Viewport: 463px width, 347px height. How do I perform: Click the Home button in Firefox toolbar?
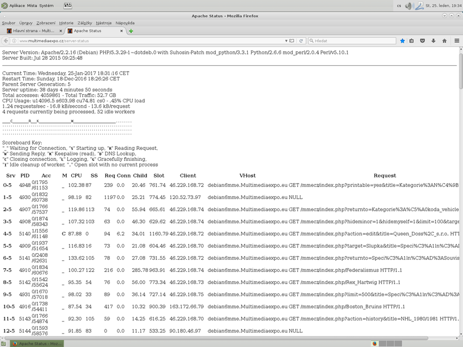click(x=444, y=41)
